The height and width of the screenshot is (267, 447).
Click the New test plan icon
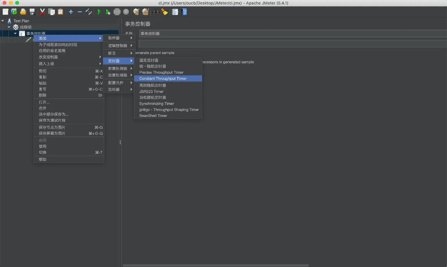[x=5, y=12]
